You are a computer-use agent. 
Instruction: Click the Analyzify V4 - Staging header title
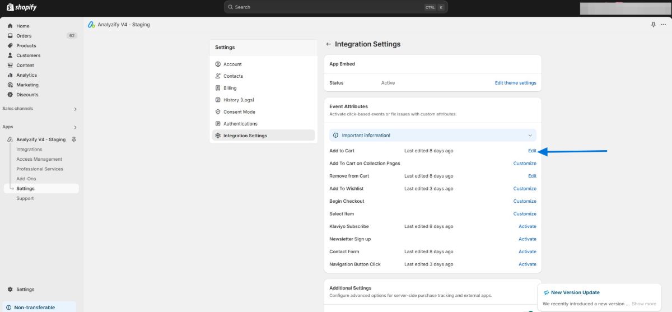[124, 25]
